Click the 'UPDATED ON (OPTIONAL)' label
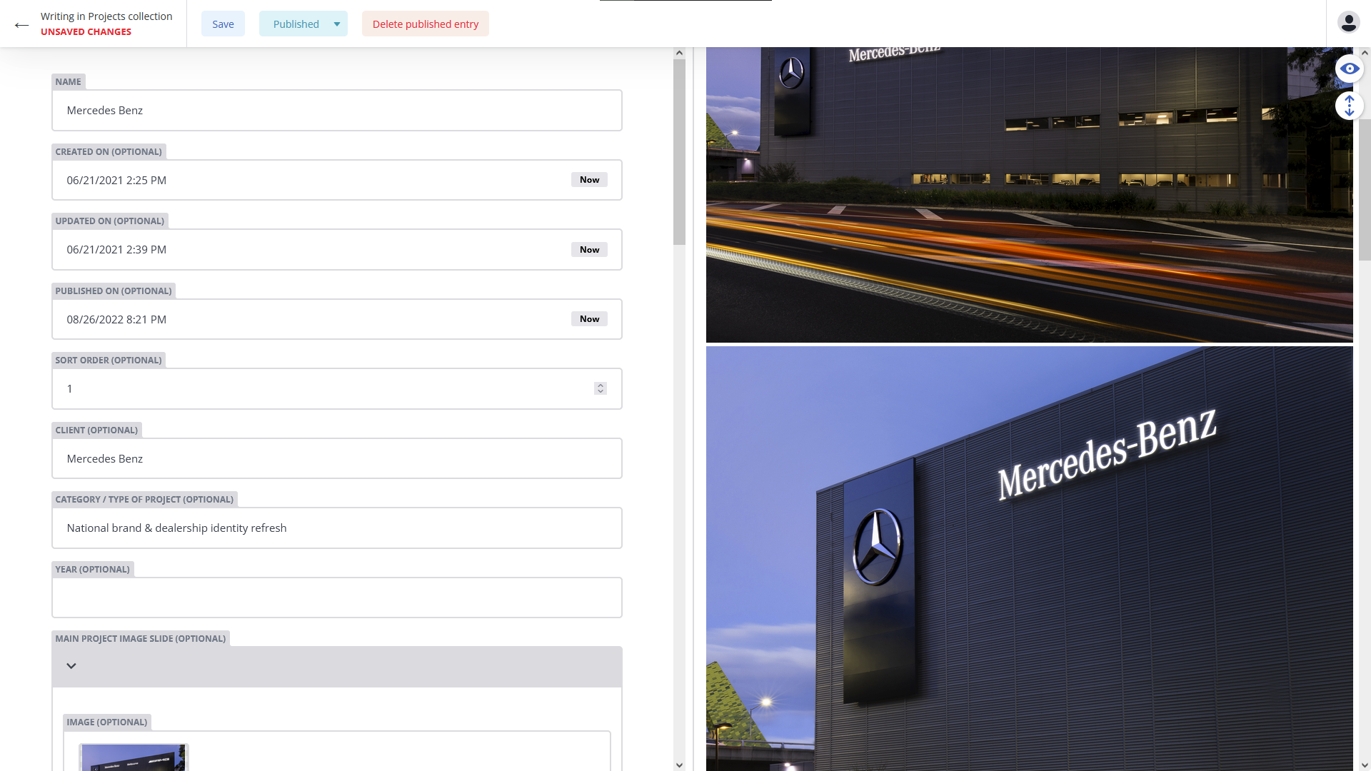 coord(110,221)
